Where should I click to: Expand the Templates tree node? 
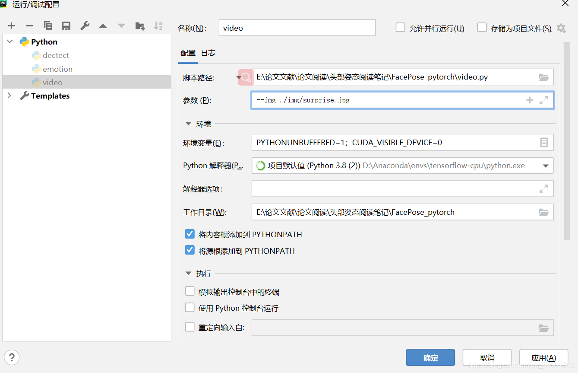tap(9, 96)
